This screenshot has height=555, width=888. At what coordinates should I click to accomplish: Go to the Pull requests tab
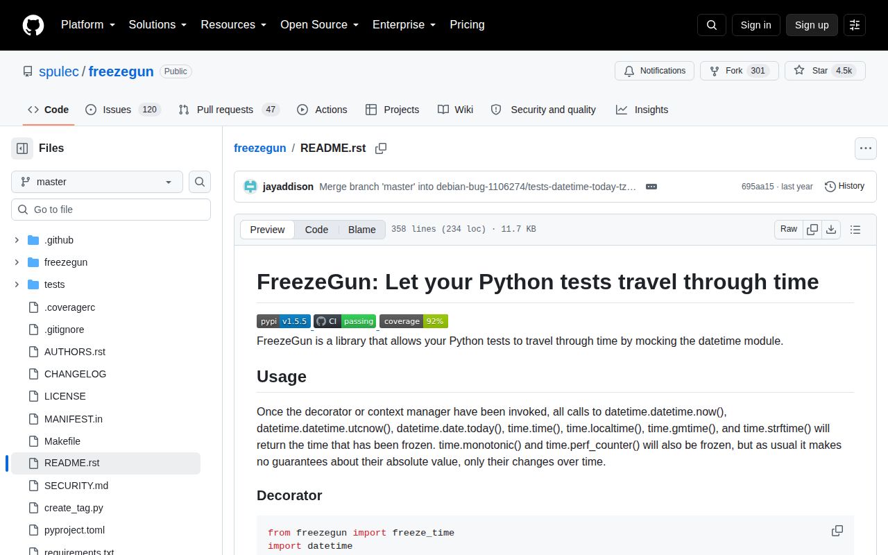(x=228, y=110)
